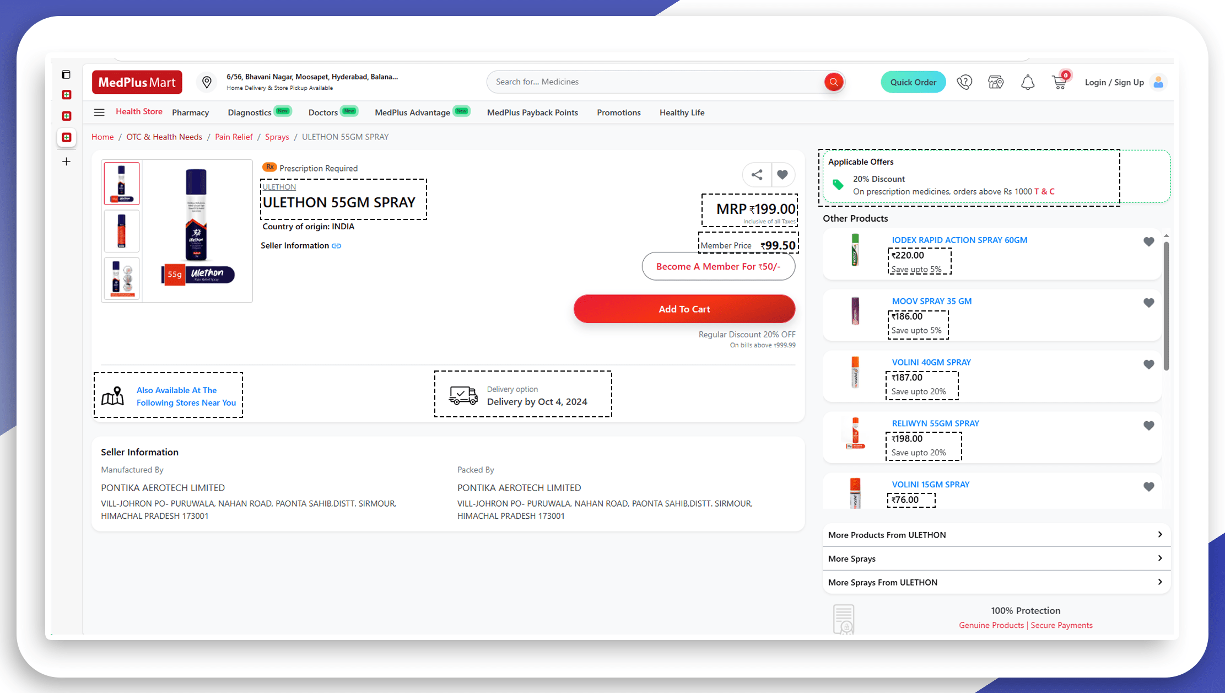Click the location pin icon
This screenshot has width=1225, height=693.
pos(207,82)
